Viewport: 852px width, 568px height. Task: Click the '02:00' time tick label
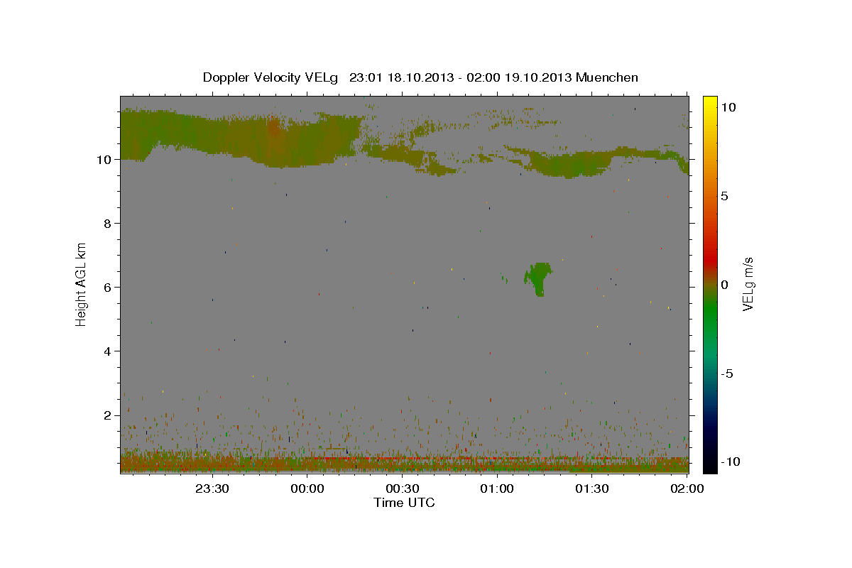coord(687,488)
